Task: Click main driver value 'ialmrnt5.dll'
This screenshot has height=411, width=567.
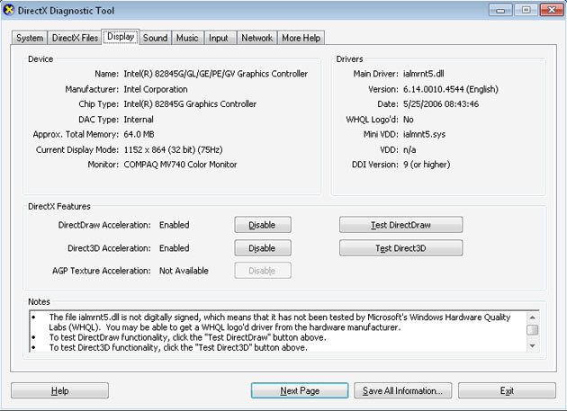Action: [x=423, y=74]
